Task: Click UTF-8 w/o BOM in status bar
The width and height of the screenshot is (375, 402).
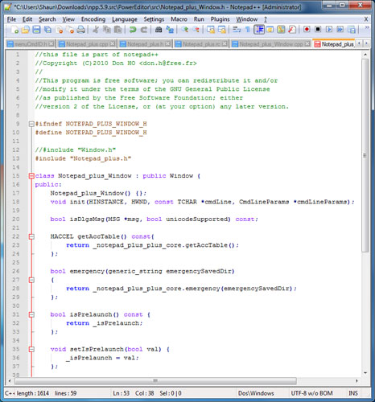Action: tap(311, 393)
